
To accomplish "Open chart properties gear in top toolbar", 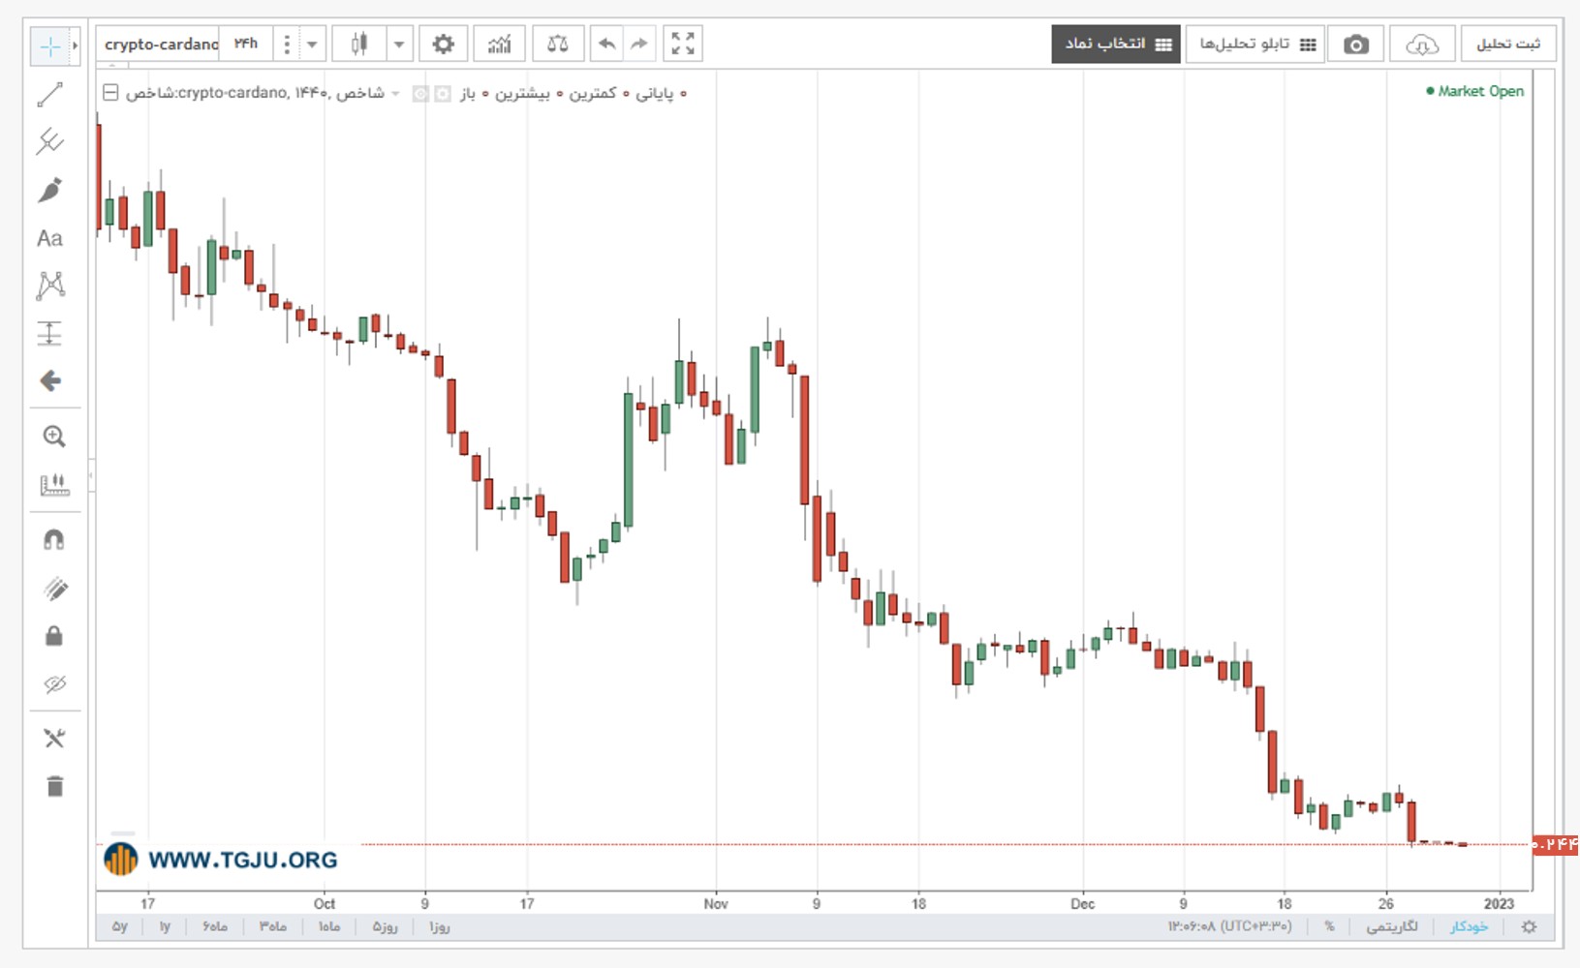I will 444,44.
